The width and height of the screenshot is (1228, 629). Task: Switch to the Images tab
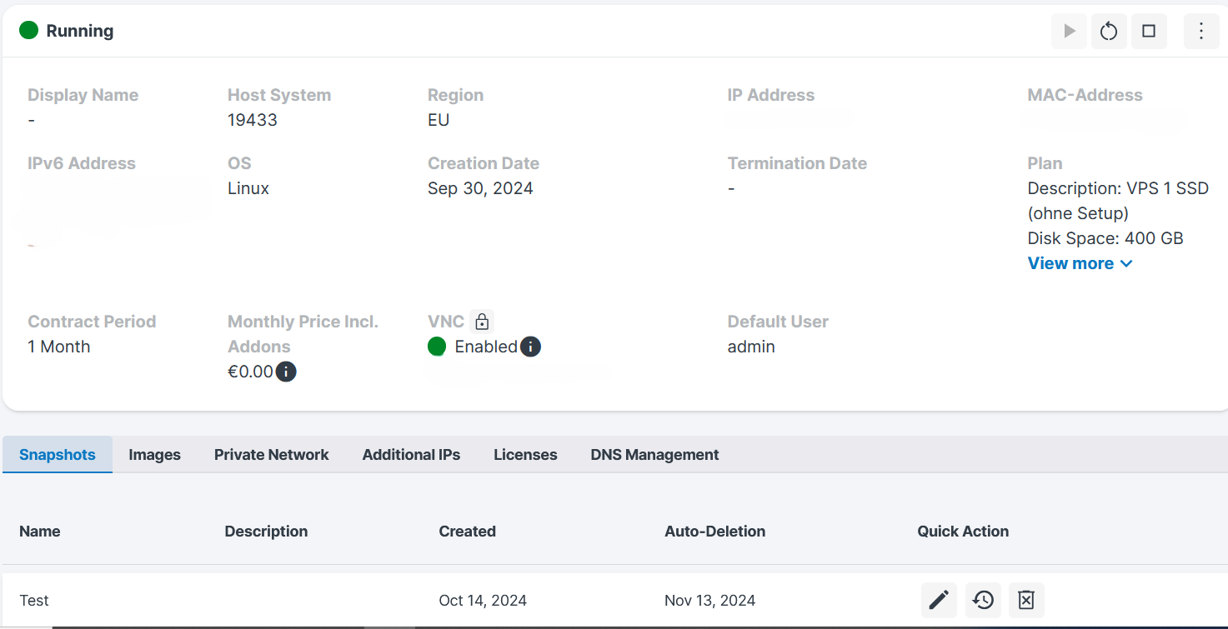tap(155, 455)
